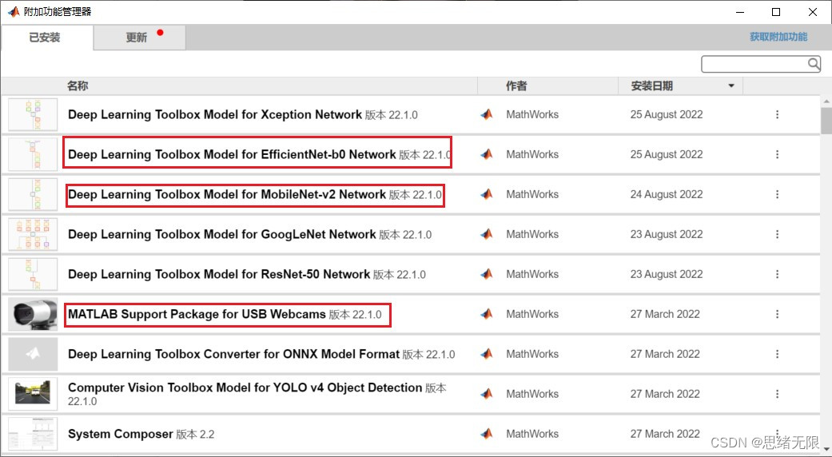Viewport: 832px width, 457px height.
Task: Click the vertical scrollbar thumb
Action: 826,121
